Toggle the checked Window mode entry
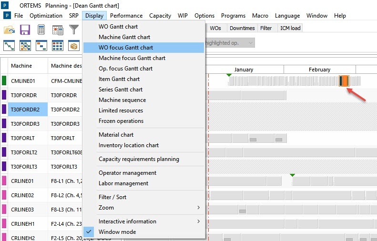Image resolution: width=377 pixels, height=241 pixels. pos(144,232)
